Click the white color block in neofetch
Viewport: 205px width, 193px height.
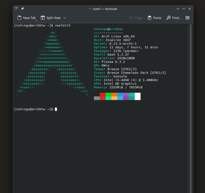tap(138, 96)
